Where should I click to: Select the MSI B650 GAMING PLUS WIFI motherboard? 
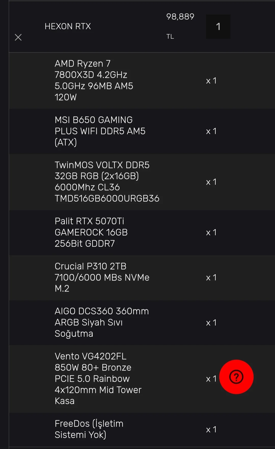[x=100, y=131]
